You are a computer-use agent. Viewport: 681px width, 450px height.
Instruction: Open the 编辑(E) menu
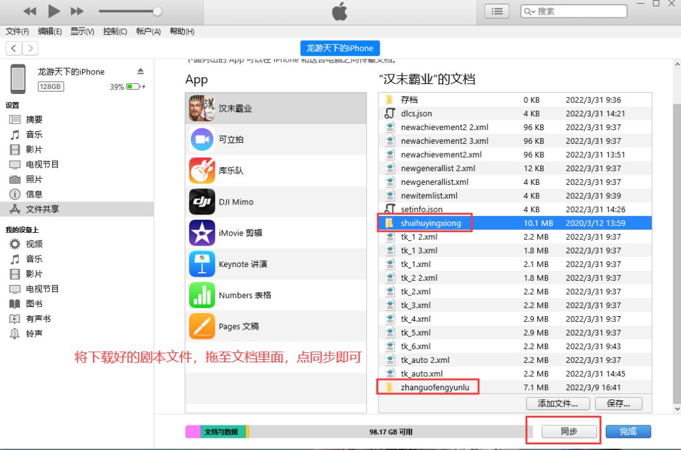tap(50, 32)
